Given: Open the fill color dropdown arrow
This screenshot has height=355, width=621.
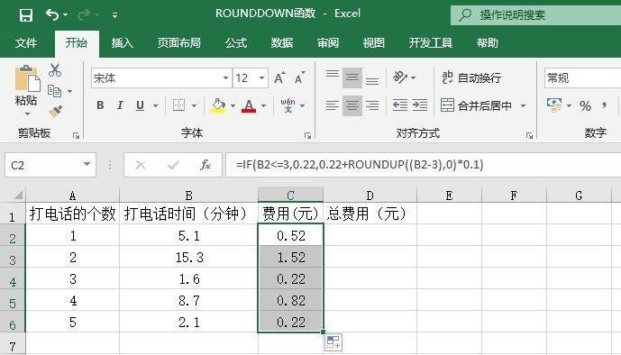Looking at the screenshot, I should (233, 105).
